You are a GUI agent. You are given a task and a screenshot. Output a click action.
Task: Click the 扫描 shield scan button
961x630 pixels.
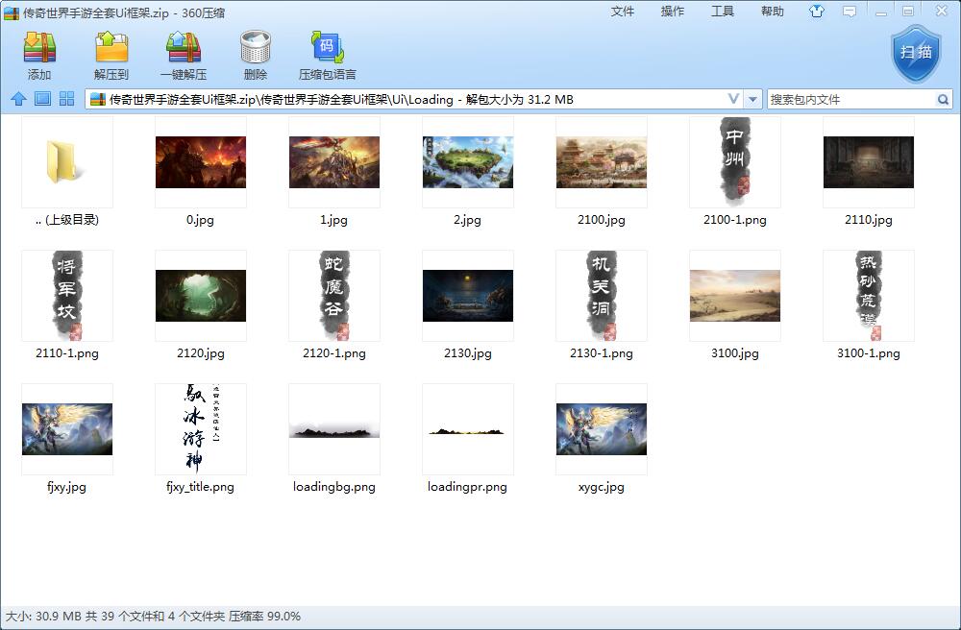pos(915,53)
